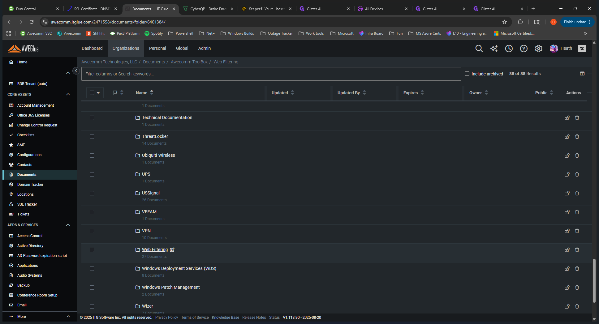Viewport: 599px width, 324px height.
Task: Enable the Include archived checkbox
Action: [467, 74]
